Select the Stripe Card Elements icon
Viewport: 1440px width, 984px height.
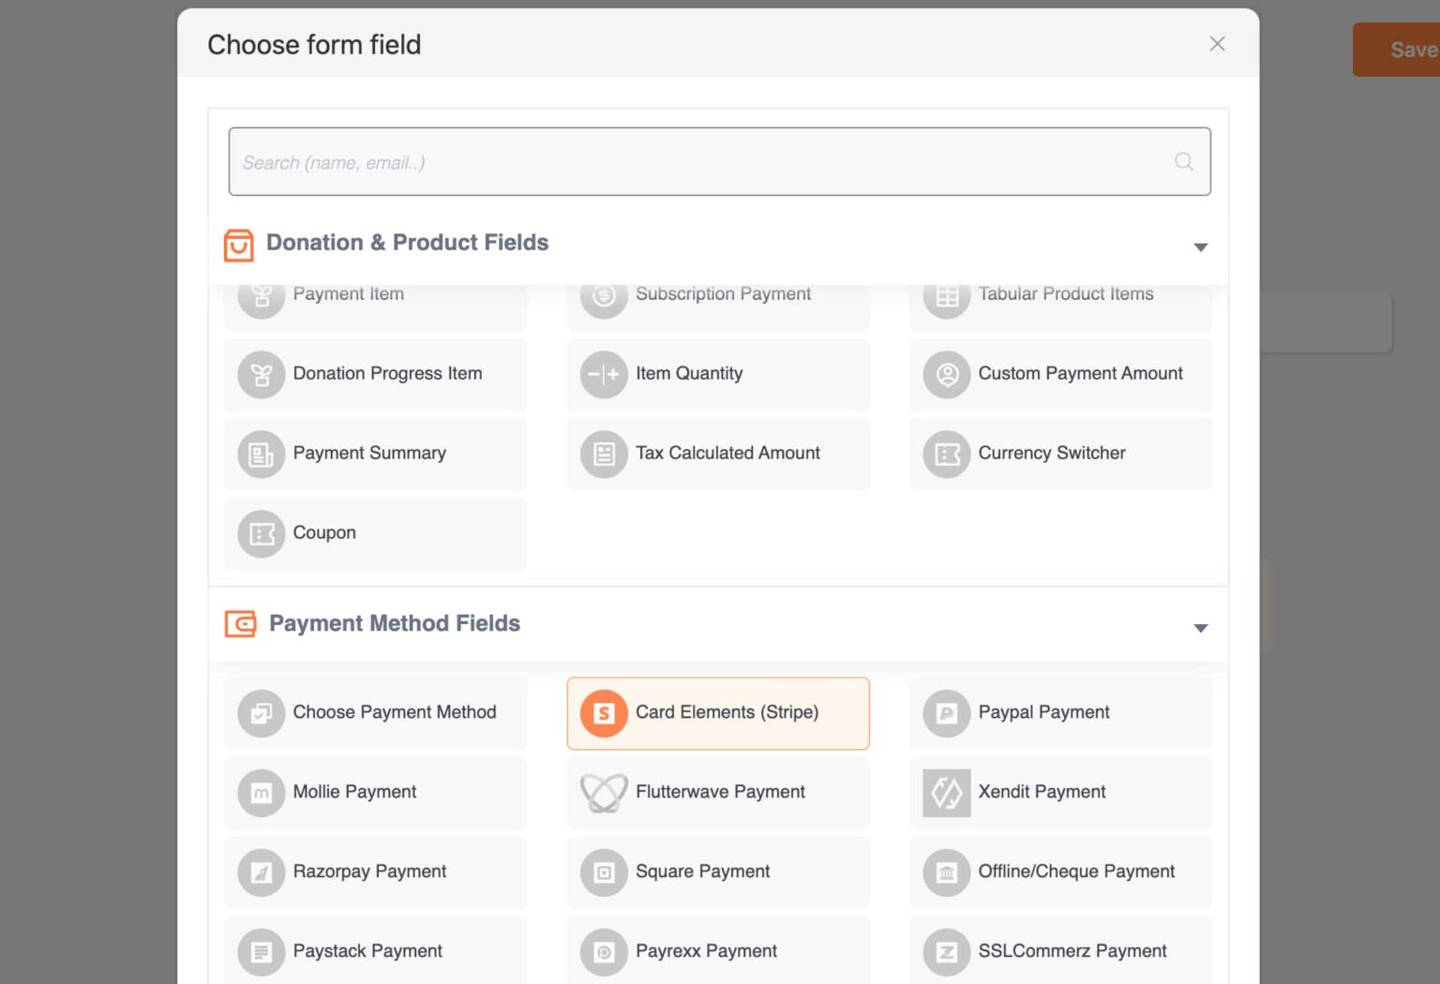pyautogui.click(x=603, y=713)
